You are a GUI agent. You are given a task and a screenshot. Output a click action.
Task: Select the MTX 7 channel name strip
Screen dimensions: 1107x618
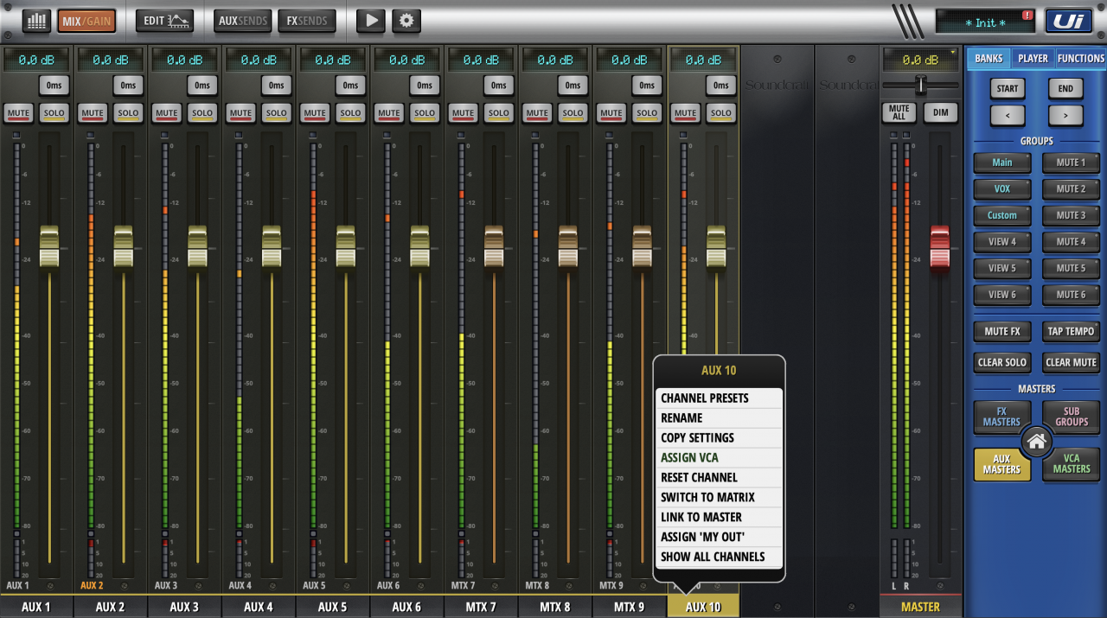481,607
